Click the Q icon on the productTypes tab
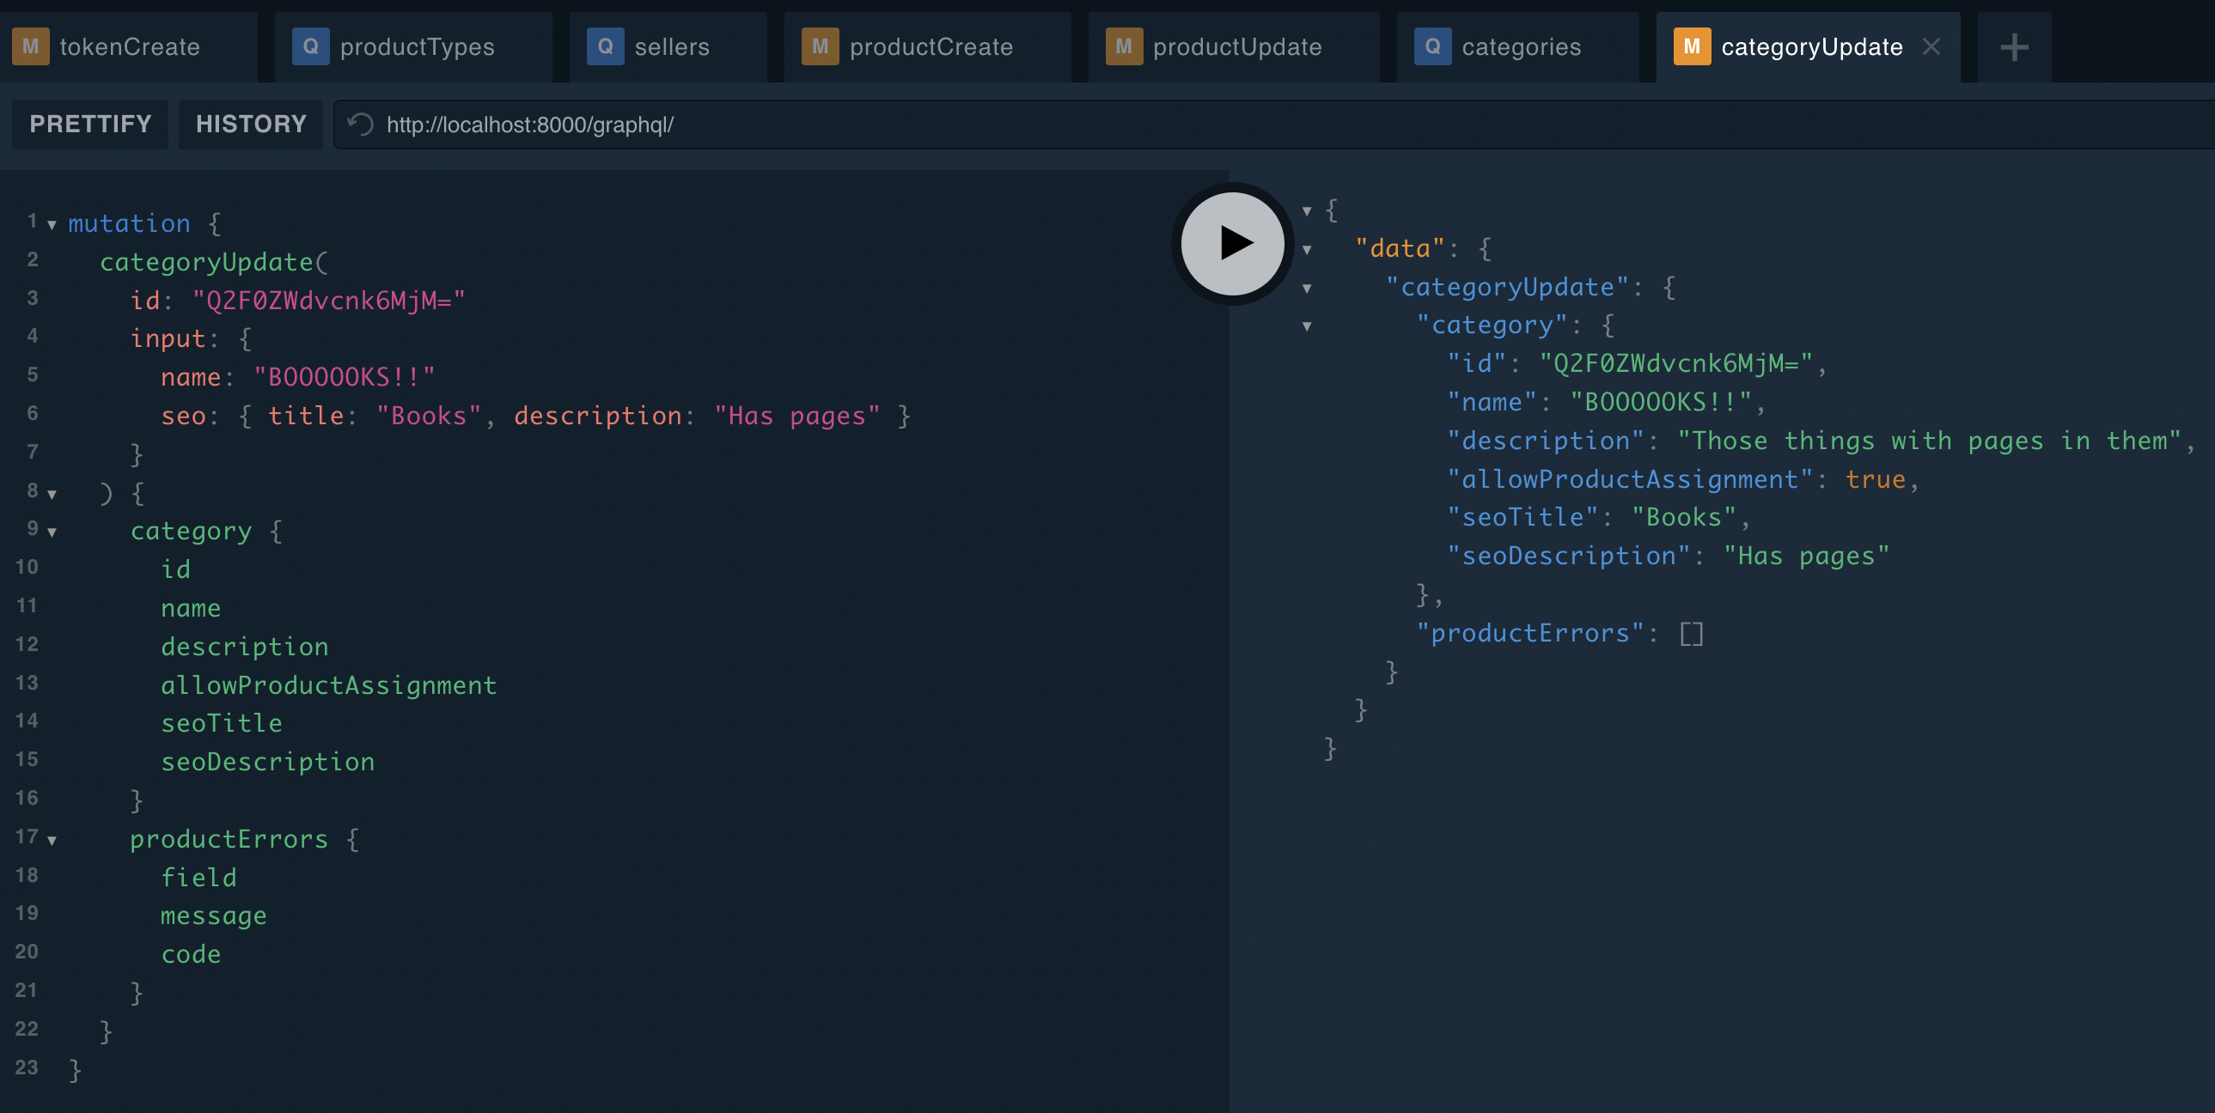This screenshot has height=1113, width=2215. [x=310, y=46]
